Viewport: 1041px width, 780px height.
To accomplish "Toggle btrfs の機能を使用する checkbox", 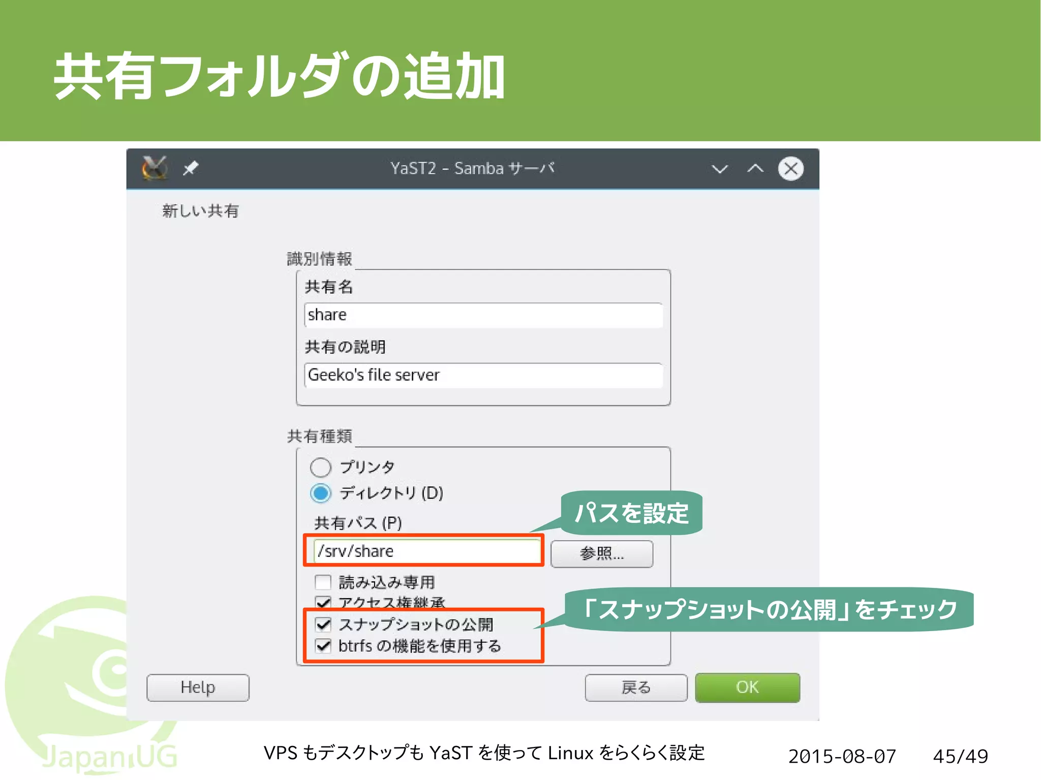I will (x=323, y=646).
